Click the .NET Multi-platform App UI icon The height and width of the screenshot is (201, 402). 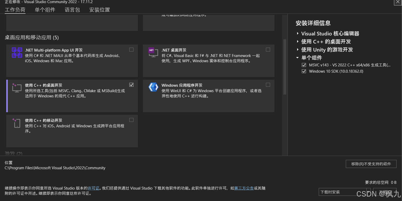[x=17, y=53]
